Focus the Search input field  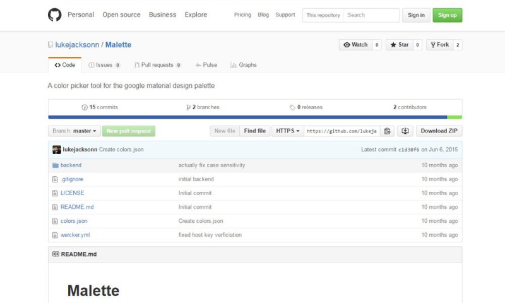click(x=371, y=15)
